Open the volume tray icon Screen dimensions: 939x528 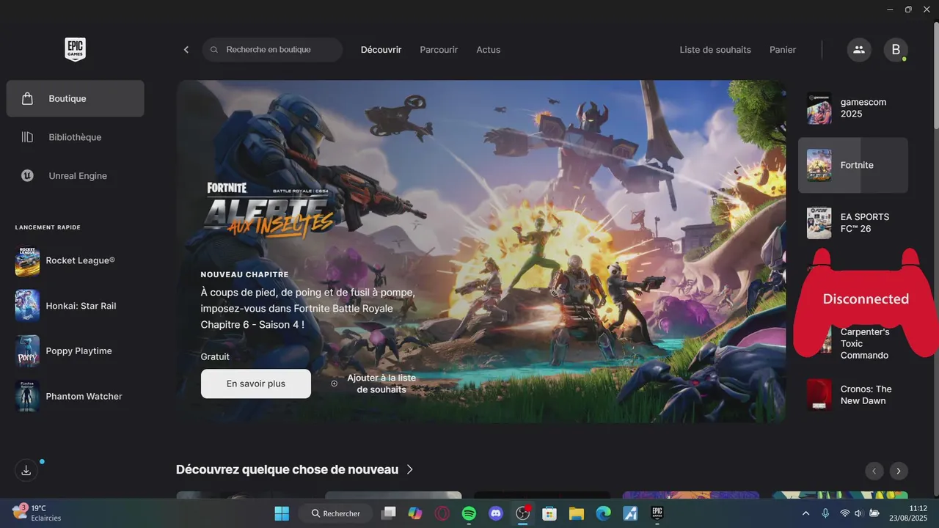859,513
